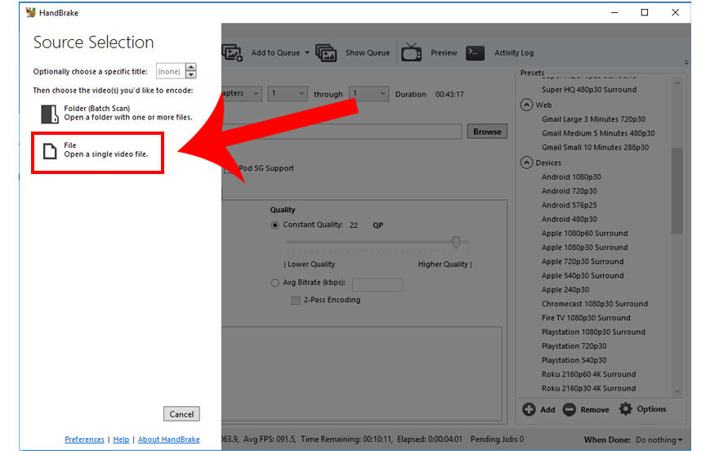This screenshot has height=451, width=719.
Task: Select Android 720p30 preset
Action: tap(569, 191)
